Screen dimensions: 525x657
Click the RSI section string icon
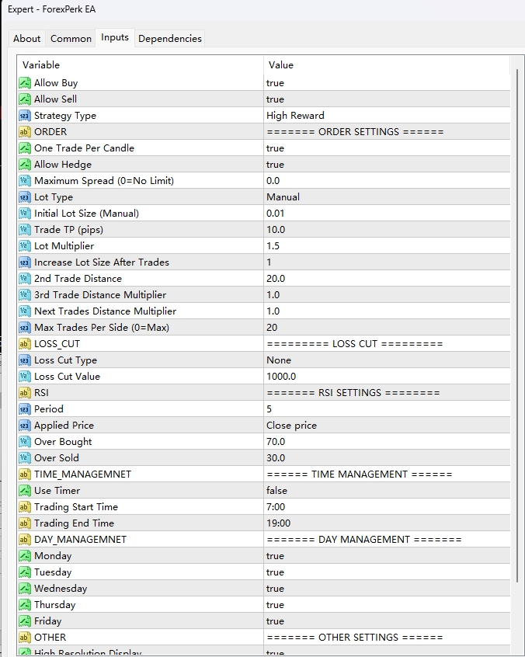[x=25, y=393]
